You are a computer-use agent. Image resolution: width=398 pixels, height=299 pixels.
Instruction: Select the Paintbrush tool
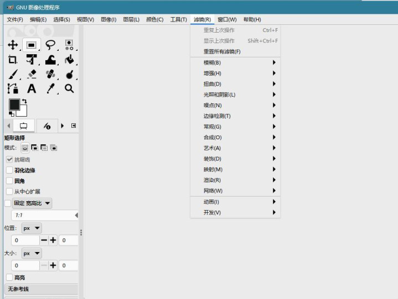pos(13,75)
